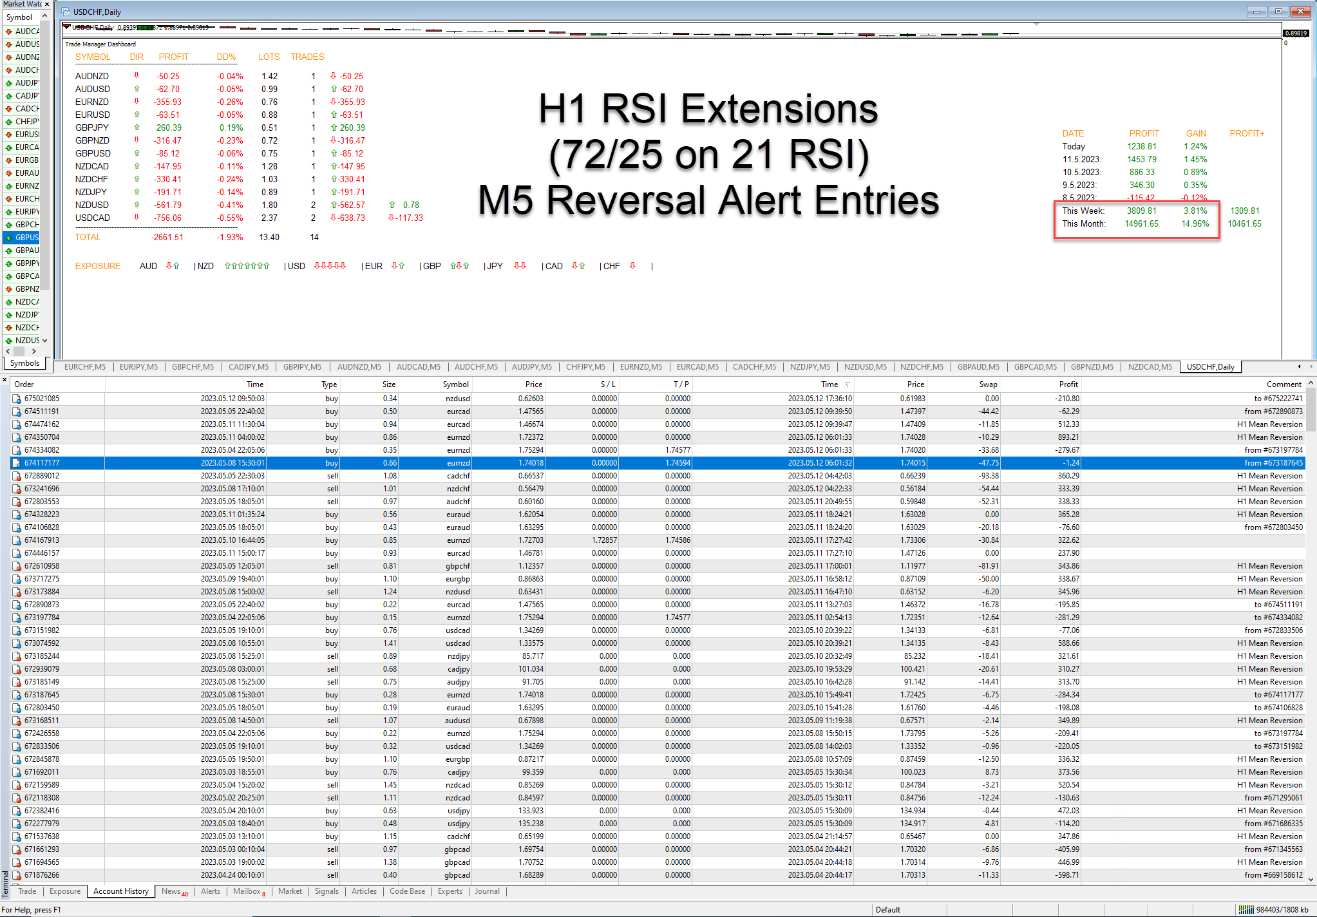Screen dimensions: 1317x917
Task: Switch to NZDUSD,M5 chart tab
Action: pyautogui.click(x=866, y=367)
